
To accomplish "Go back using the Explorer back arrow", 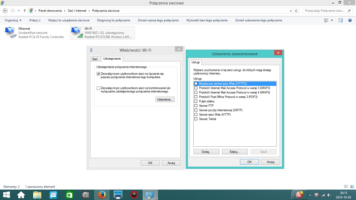I will [x=5, y=11].
